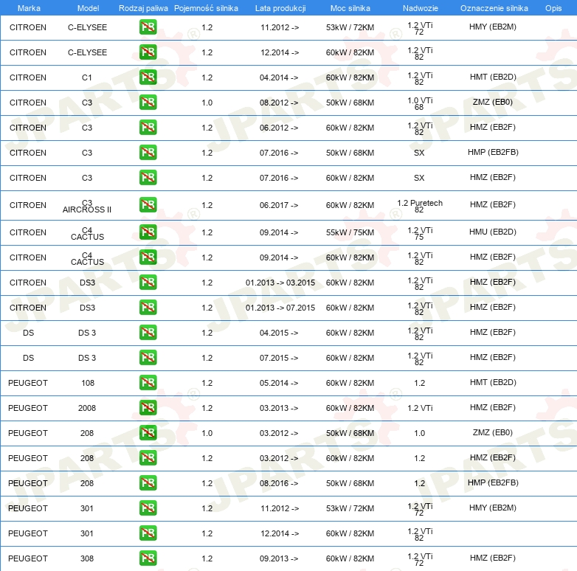
Task: Click fuel icon in DS 3 07.2015 row
Action: (148, 358)
